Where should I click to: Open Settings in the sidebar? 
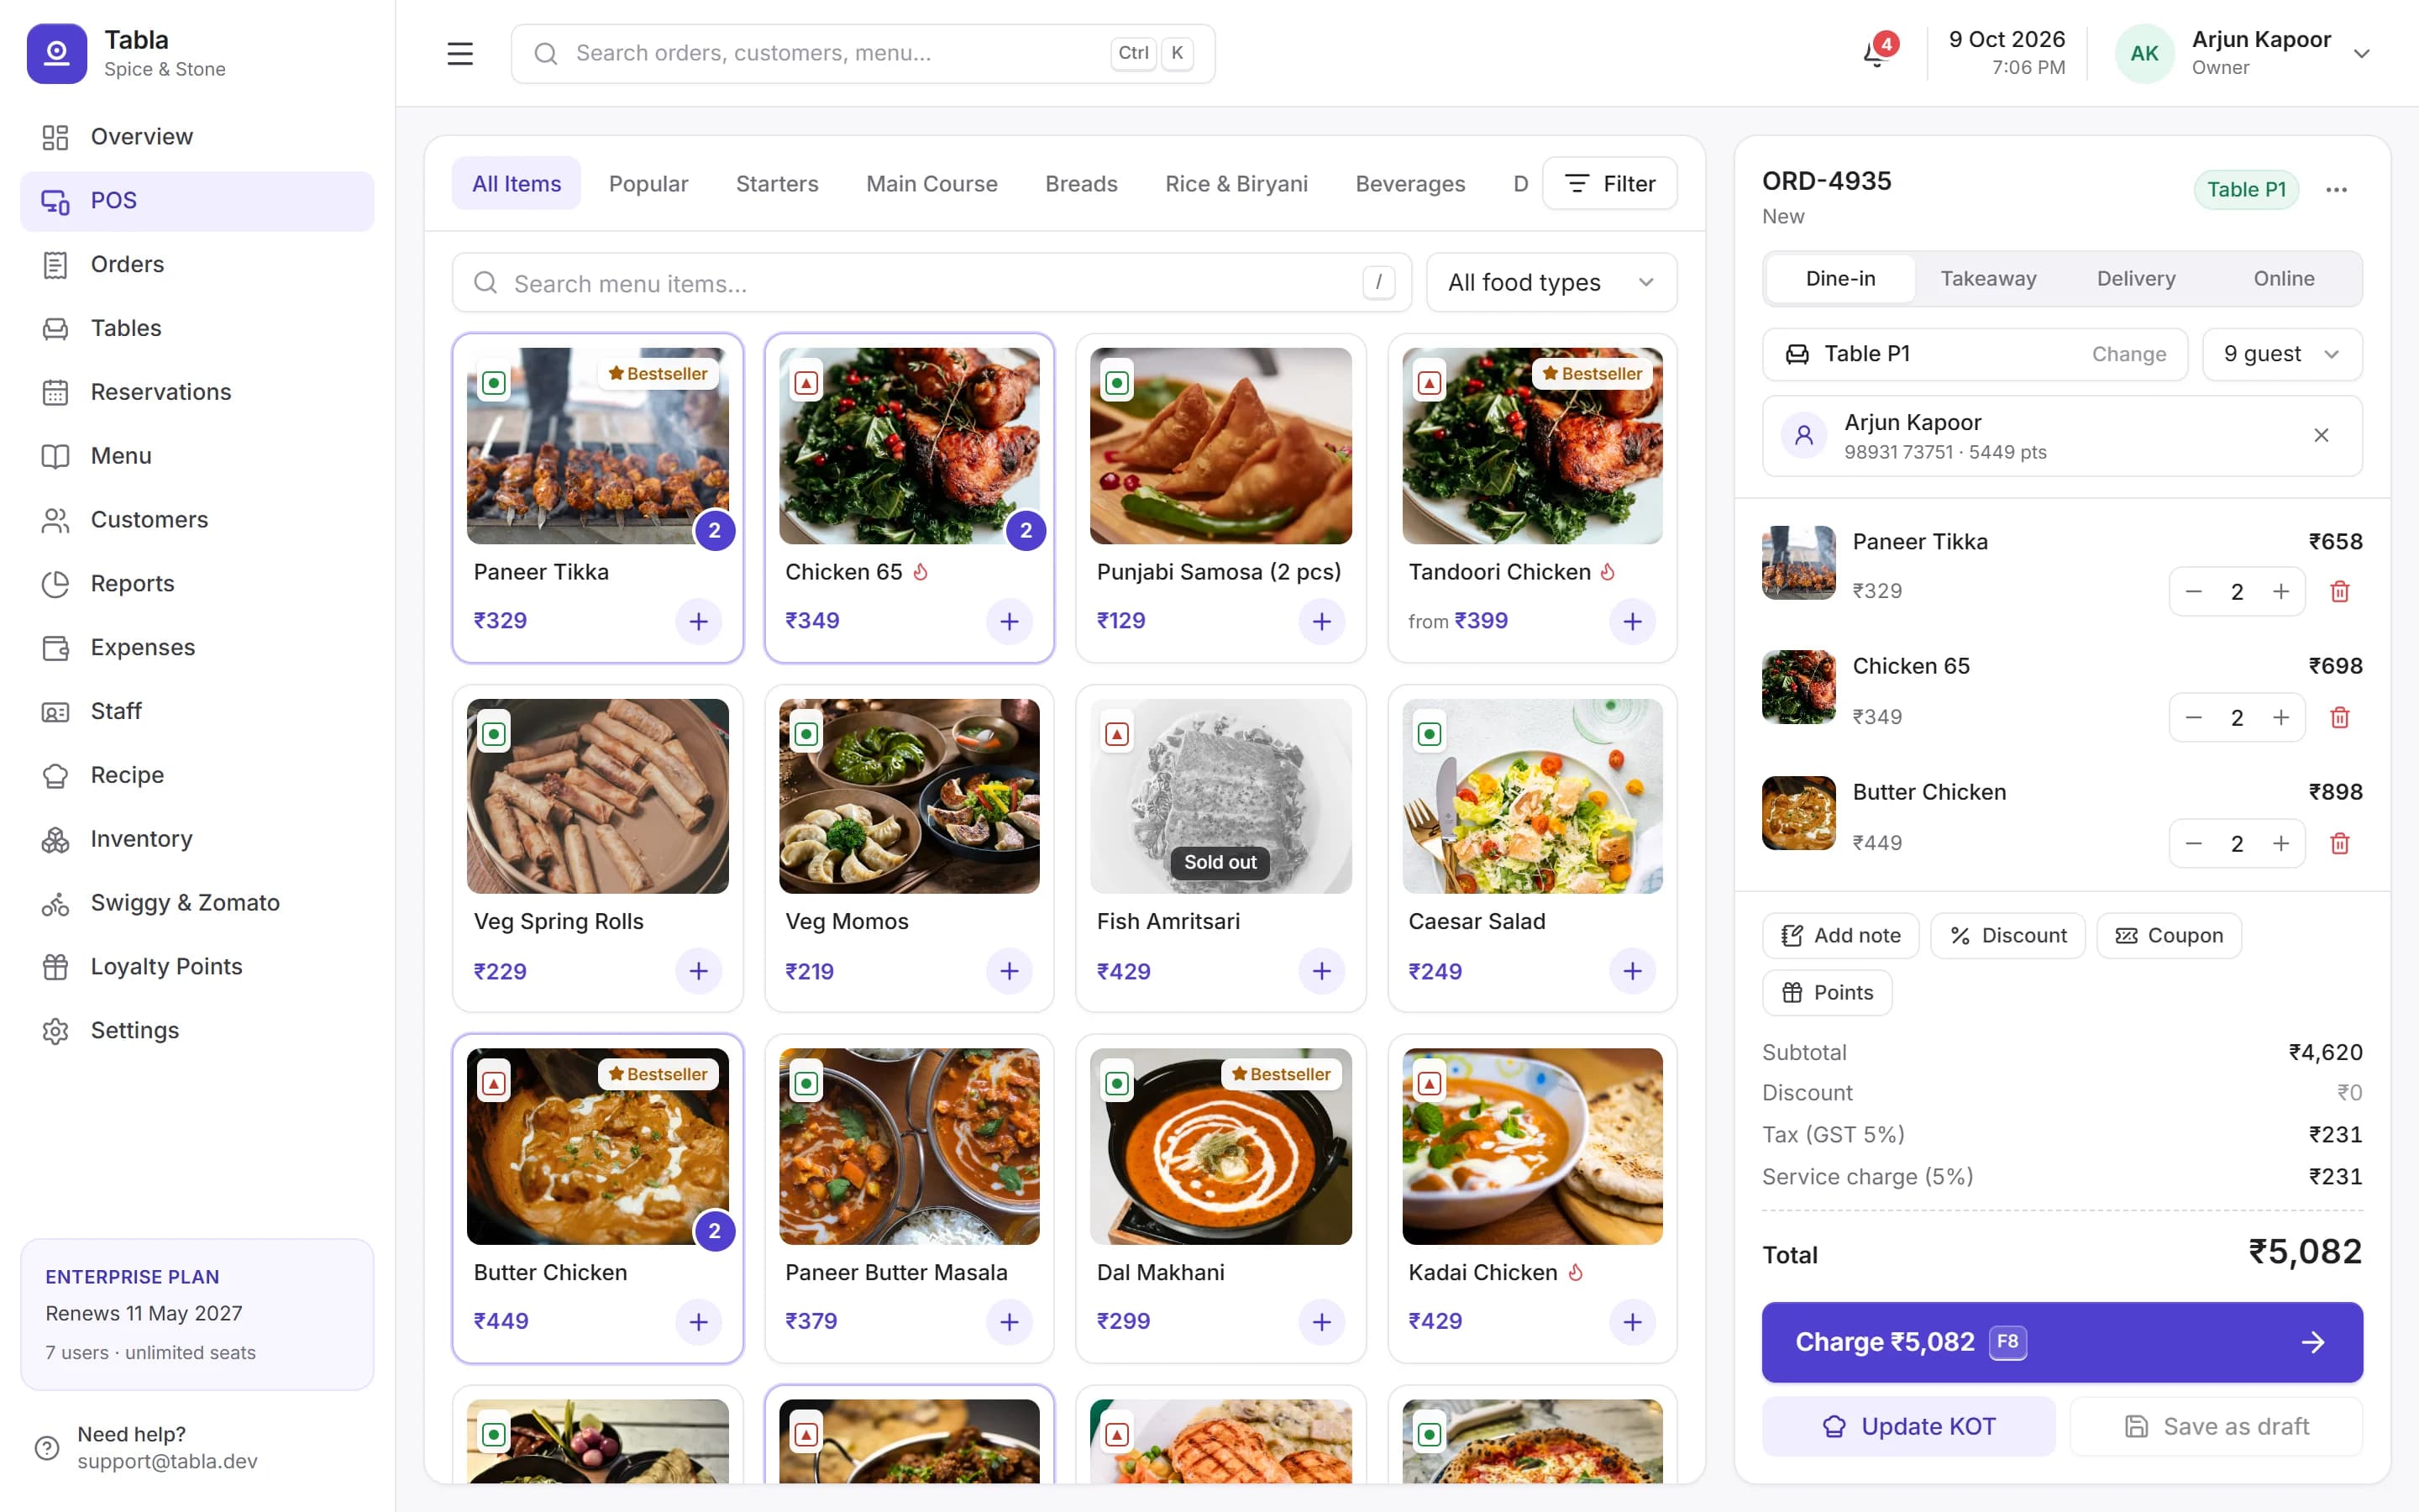(197, 1031)
